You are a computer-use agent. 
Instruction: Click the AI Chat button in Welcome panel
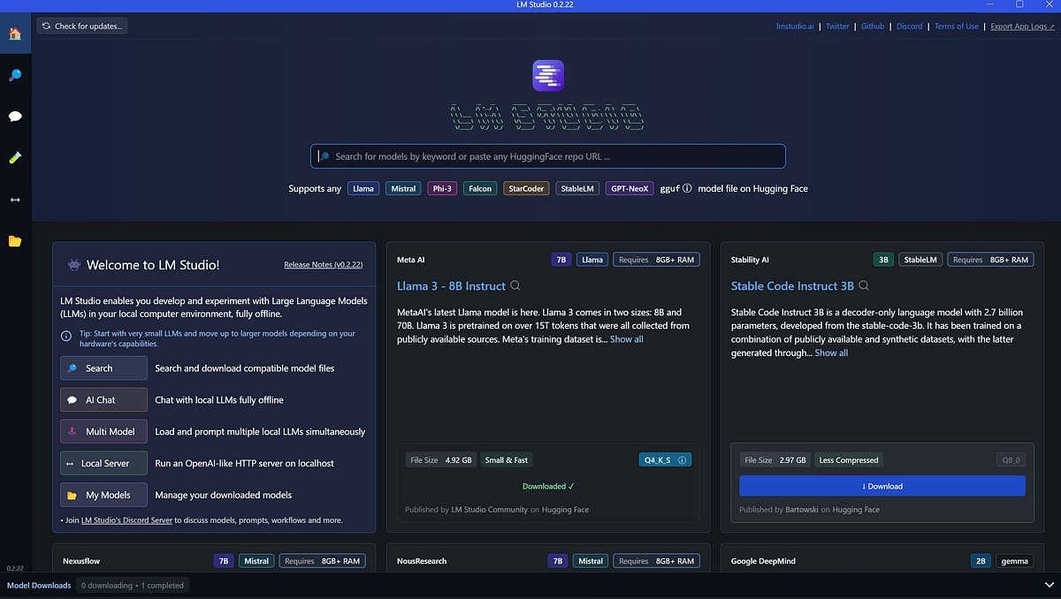[103, 400]
